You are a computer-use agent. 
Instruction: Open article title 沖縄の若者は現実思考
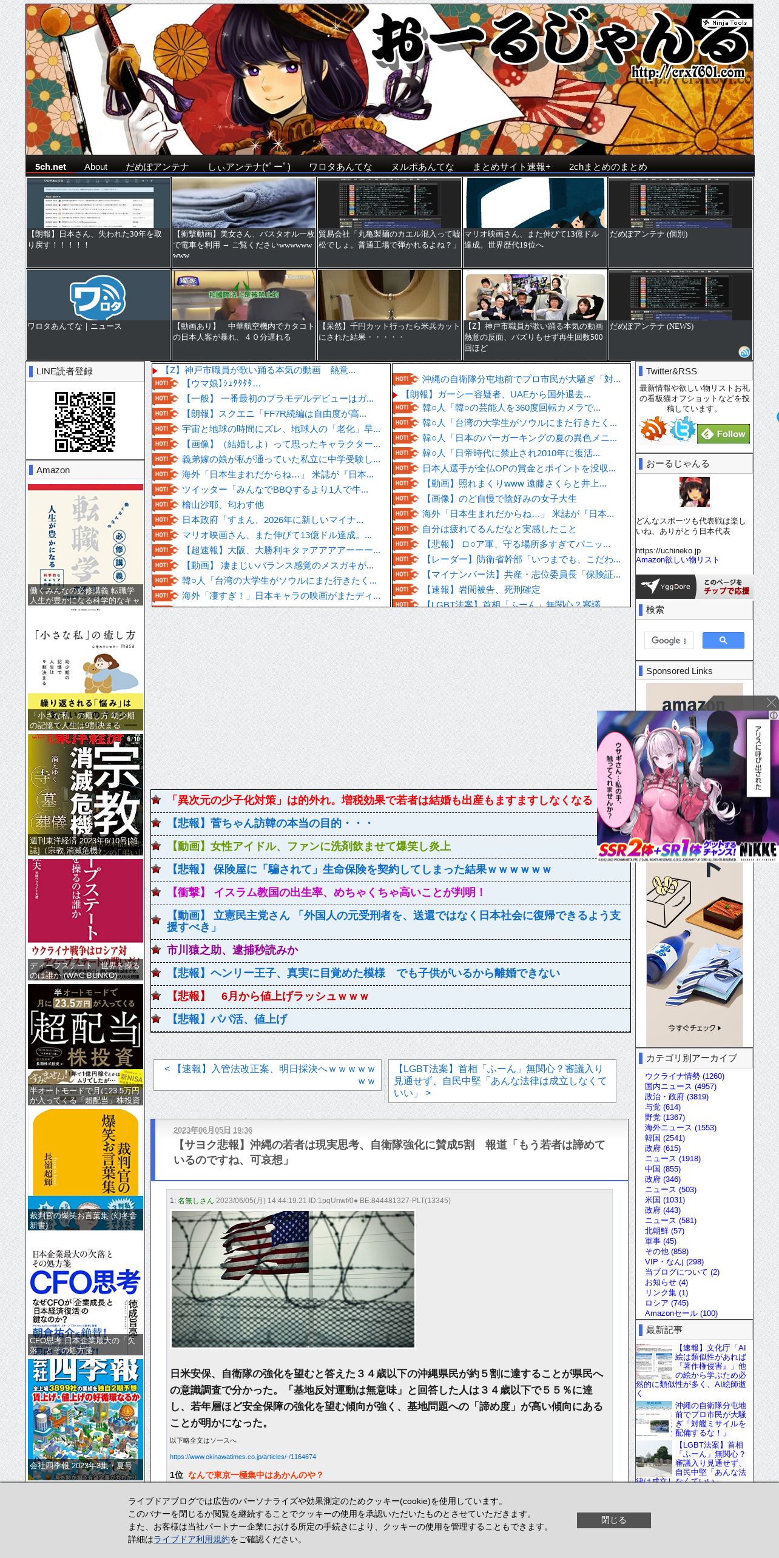pos(389,1152)
